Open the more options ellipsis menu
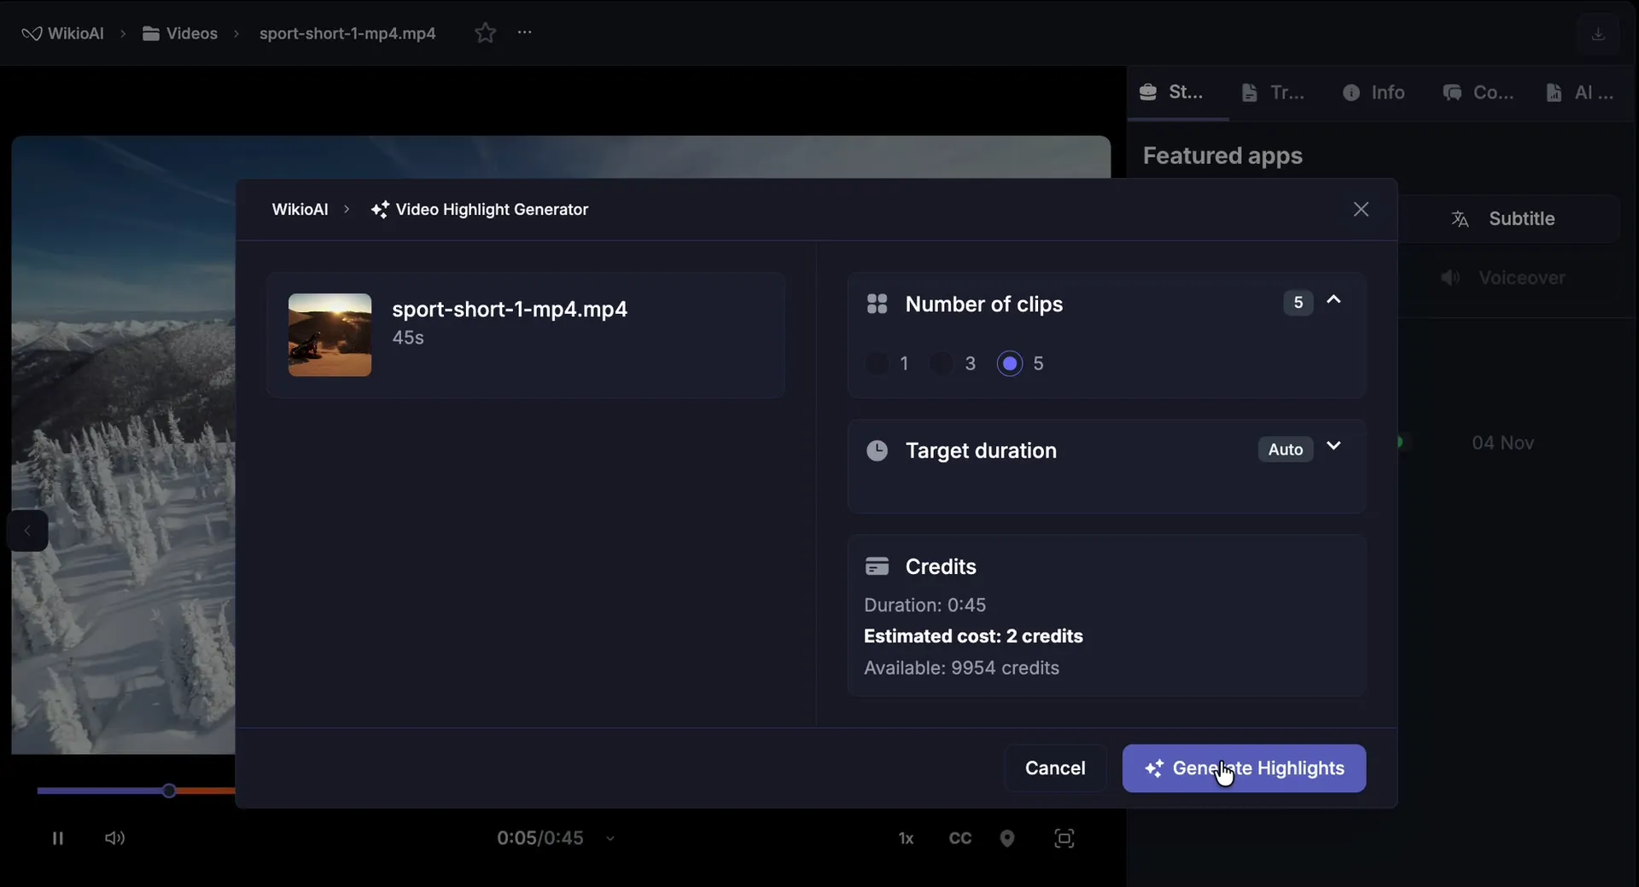This screenshot has height=887, width=1639. click(x=524, y=32)
